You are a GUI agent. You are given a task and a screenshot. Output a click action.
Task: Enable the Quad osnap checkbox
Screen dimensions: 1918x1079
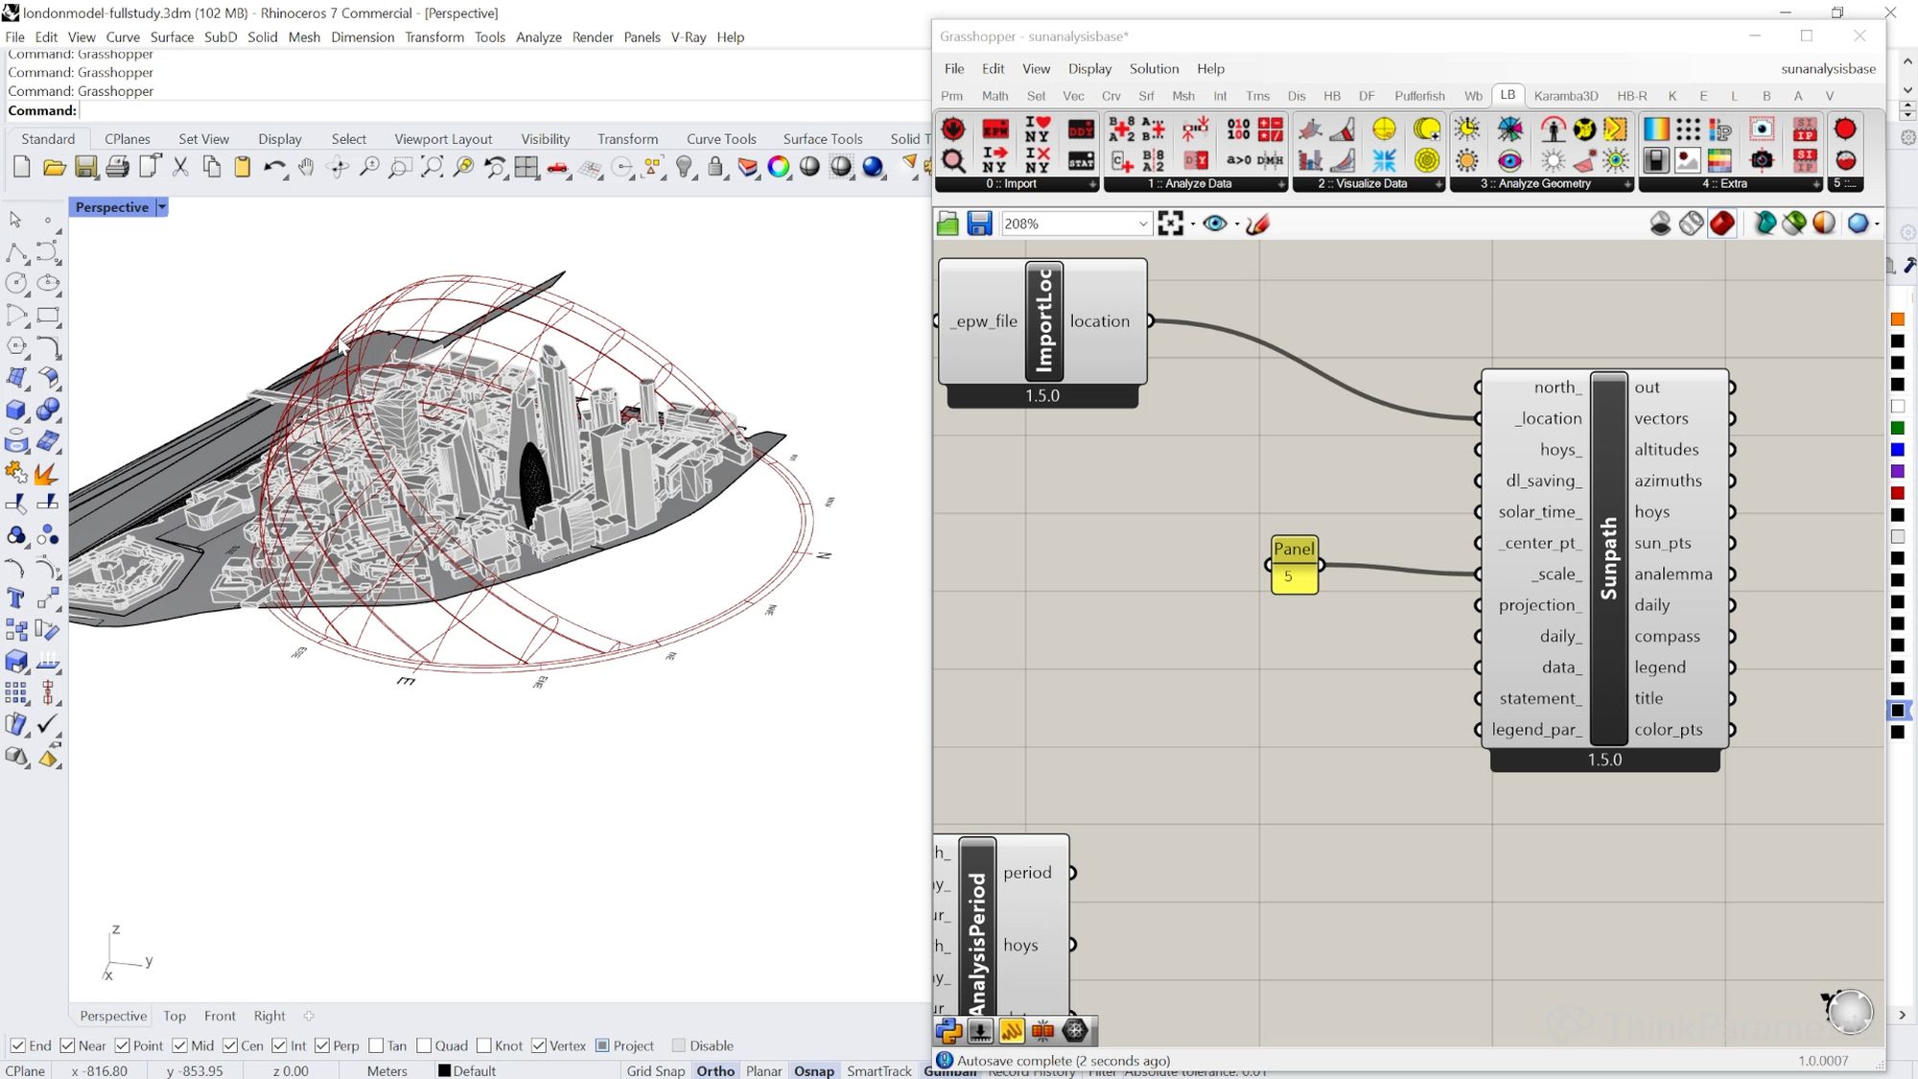[x=424, y=1045]
